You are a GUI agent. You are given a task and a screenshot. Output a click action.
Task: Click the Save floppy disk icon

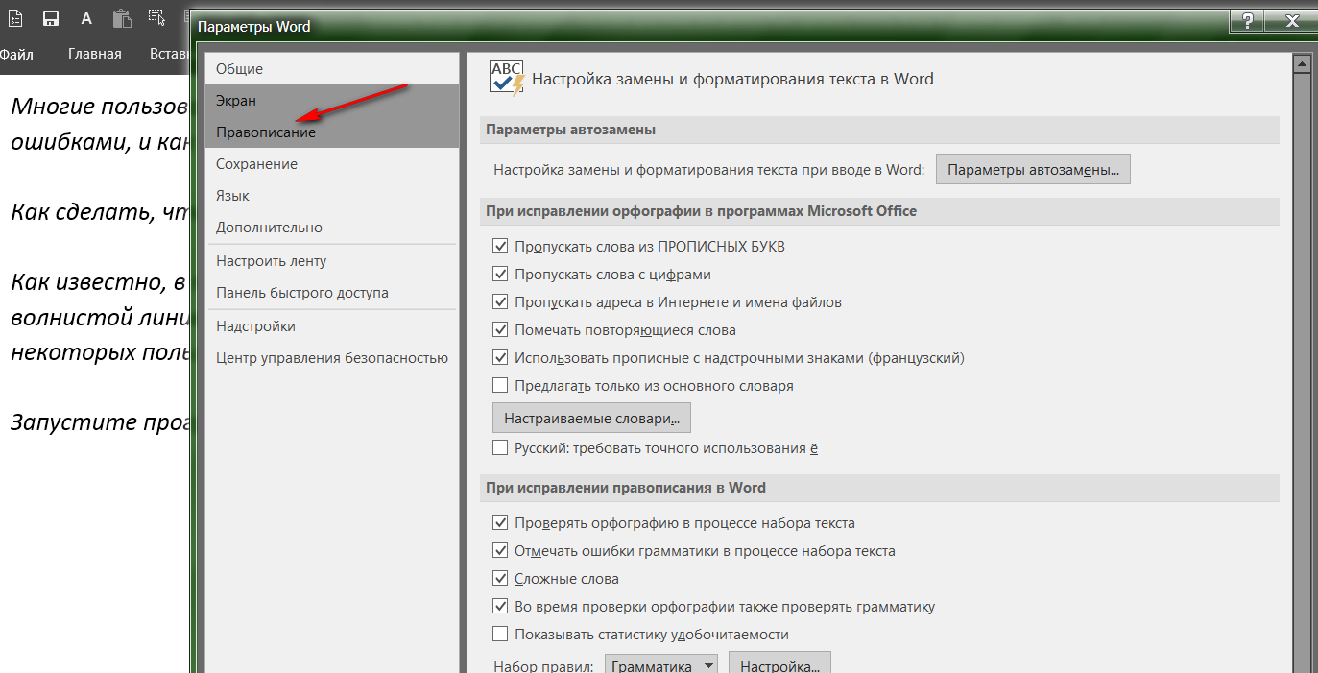pyautogui.click(x=51, y=18)
